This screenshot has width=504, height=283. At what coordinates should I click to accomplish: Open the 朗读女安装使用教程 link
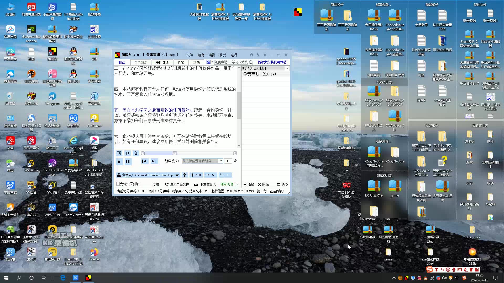coord(272,62)
